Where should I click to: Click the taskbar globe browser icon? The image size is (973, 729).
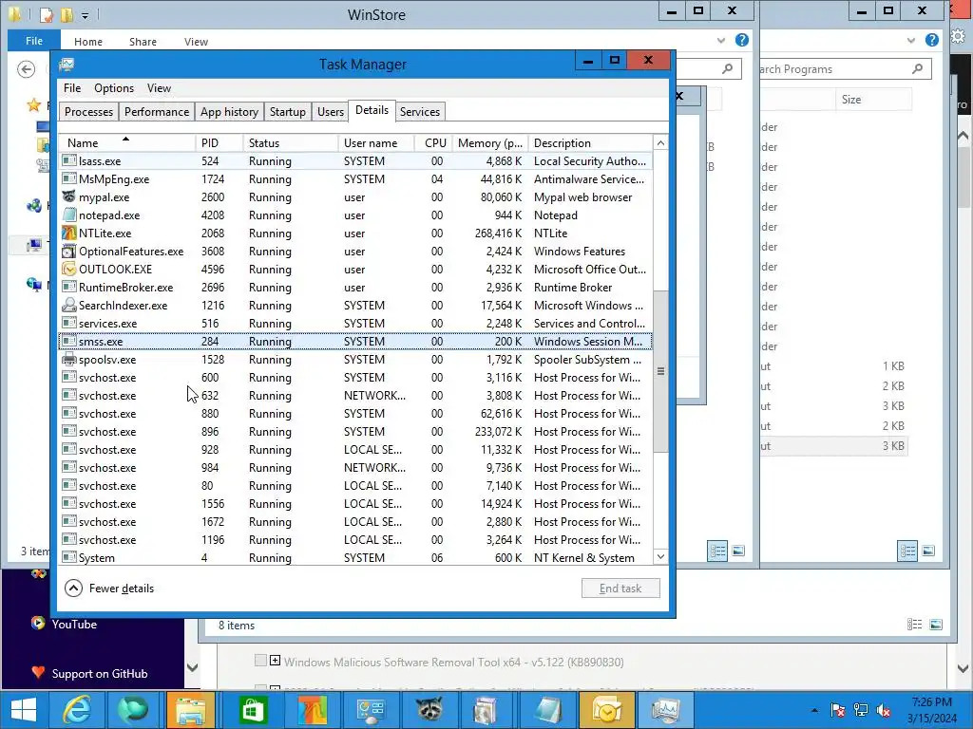point(133,710)
